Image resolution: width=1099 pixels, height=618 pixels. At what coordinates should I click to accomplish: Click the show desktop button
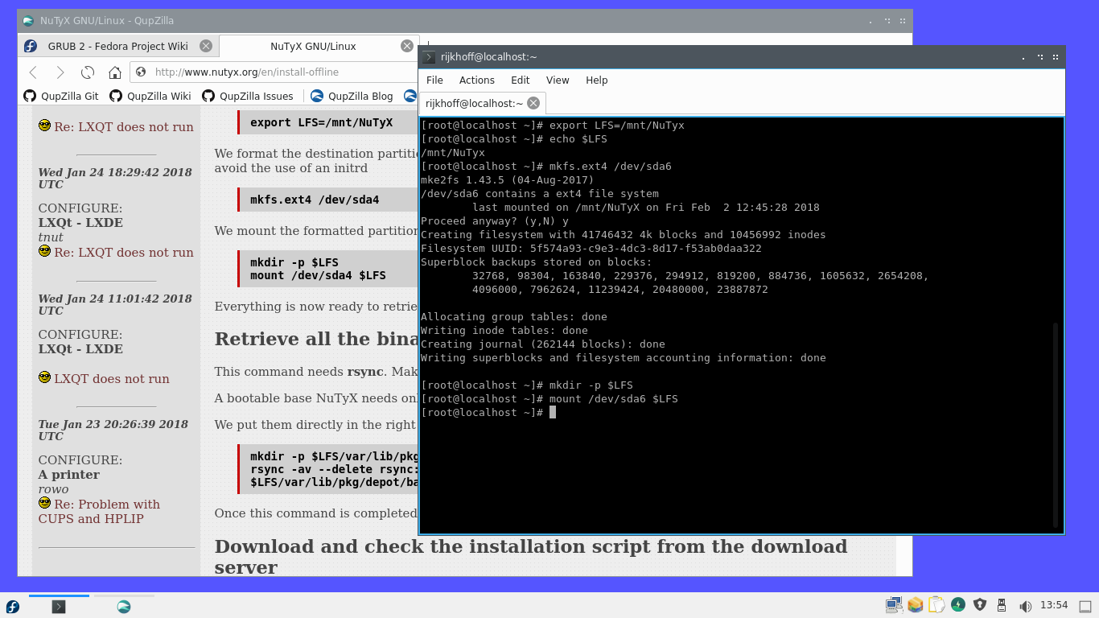pyautogui.click(x=1085, y=606)
